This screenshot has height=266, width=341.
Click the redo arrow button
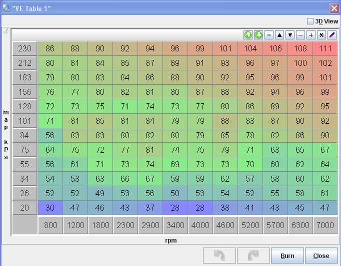tap(253, 256)
